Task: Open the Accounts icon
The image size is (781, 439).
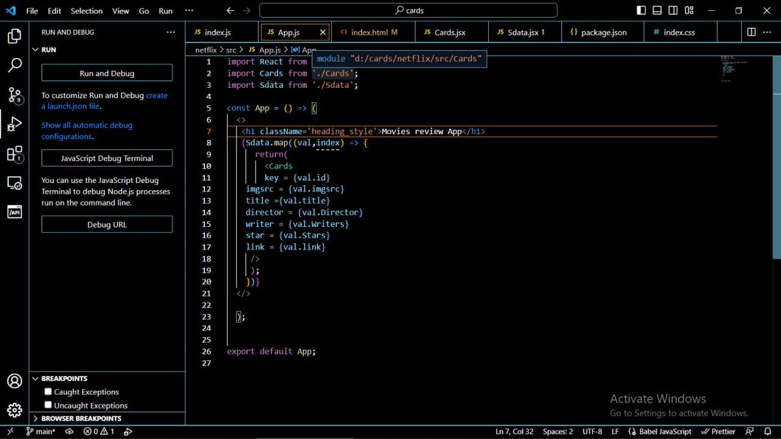Action: [14, 381]
